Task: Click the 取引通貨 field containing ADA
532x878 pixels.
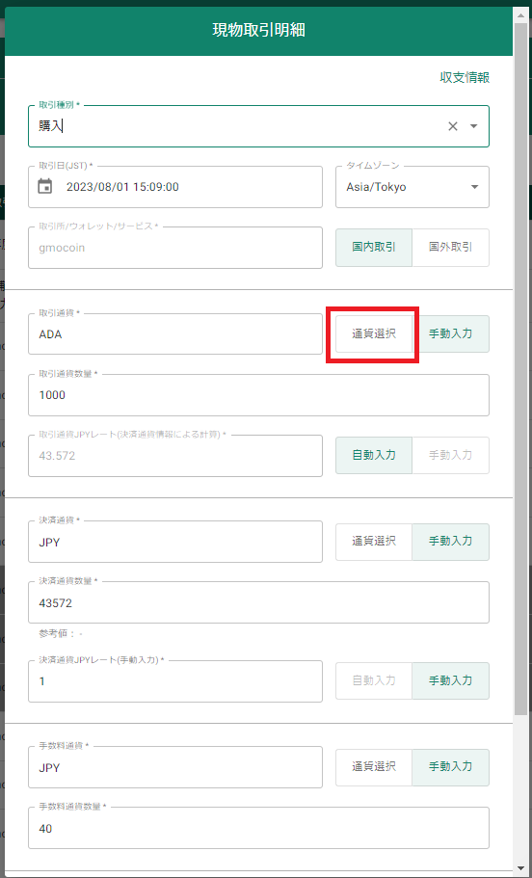Action: click(175, 333)
